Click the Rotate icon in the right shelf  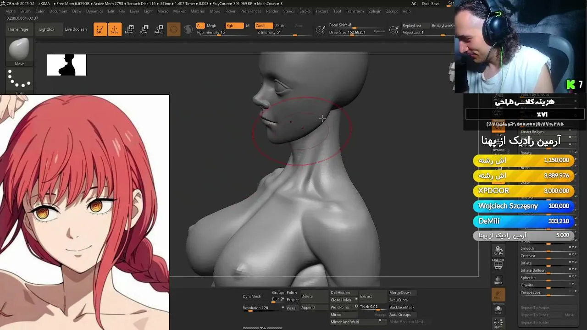(498, 251)
